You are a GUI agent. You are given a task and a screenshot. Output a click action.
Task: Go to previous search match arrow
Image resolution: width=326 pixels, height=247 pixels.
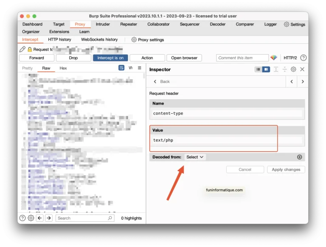40,218
